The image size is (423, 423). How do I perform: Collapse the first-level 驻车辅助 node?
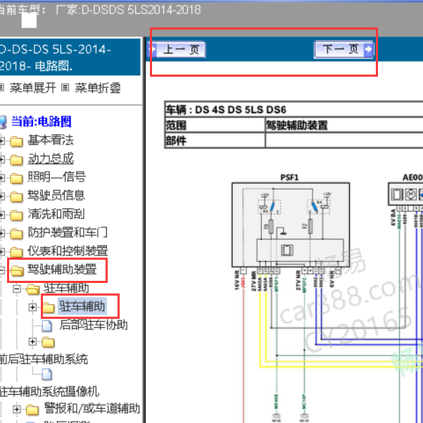coord(17,289)
